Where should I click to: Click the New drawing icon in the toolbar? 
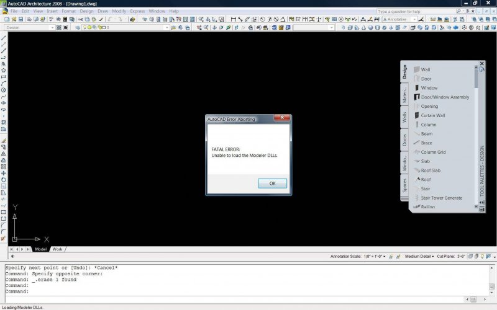click(x=7, y=19)
